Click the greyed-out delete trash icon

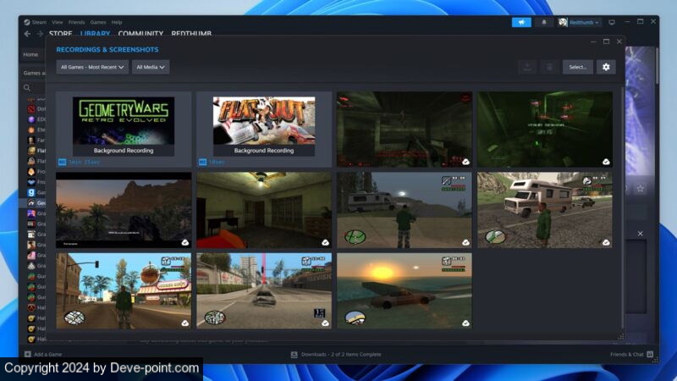[549, 67]
